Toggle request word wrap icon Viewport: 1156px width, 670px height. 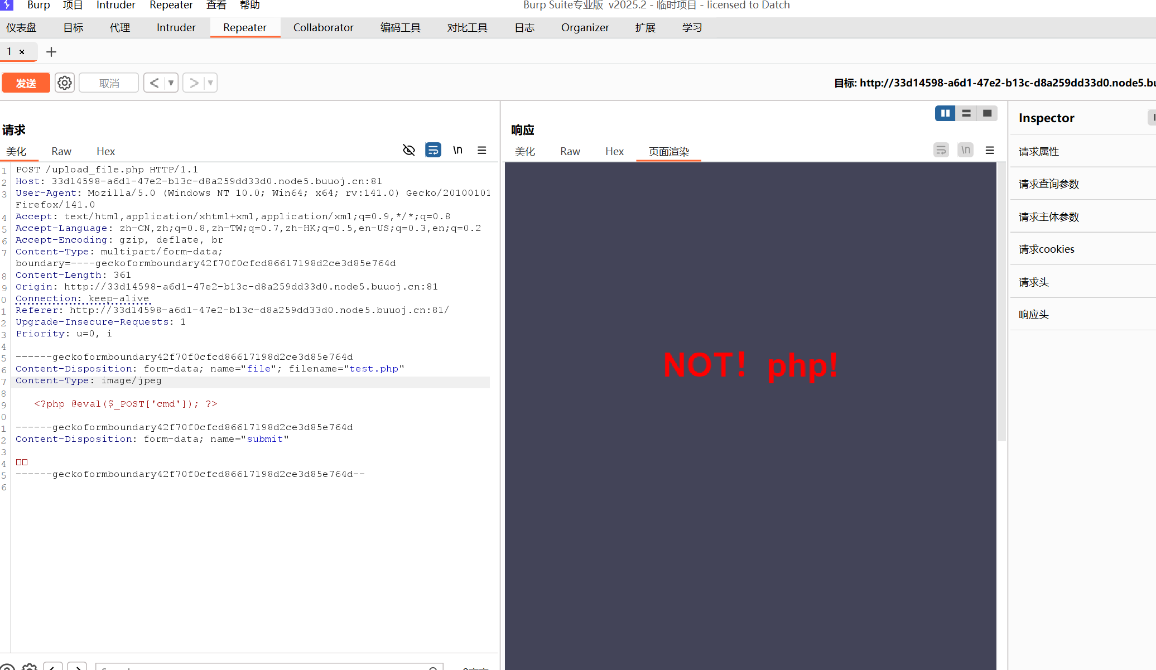[x=433, y=150]
